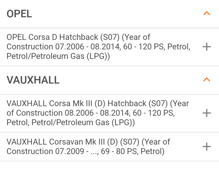This screenshot has height=173, width=219.
Task: Select the VAUXHALL brand heading
Action: pyautogui.click(x=33, y=80)
